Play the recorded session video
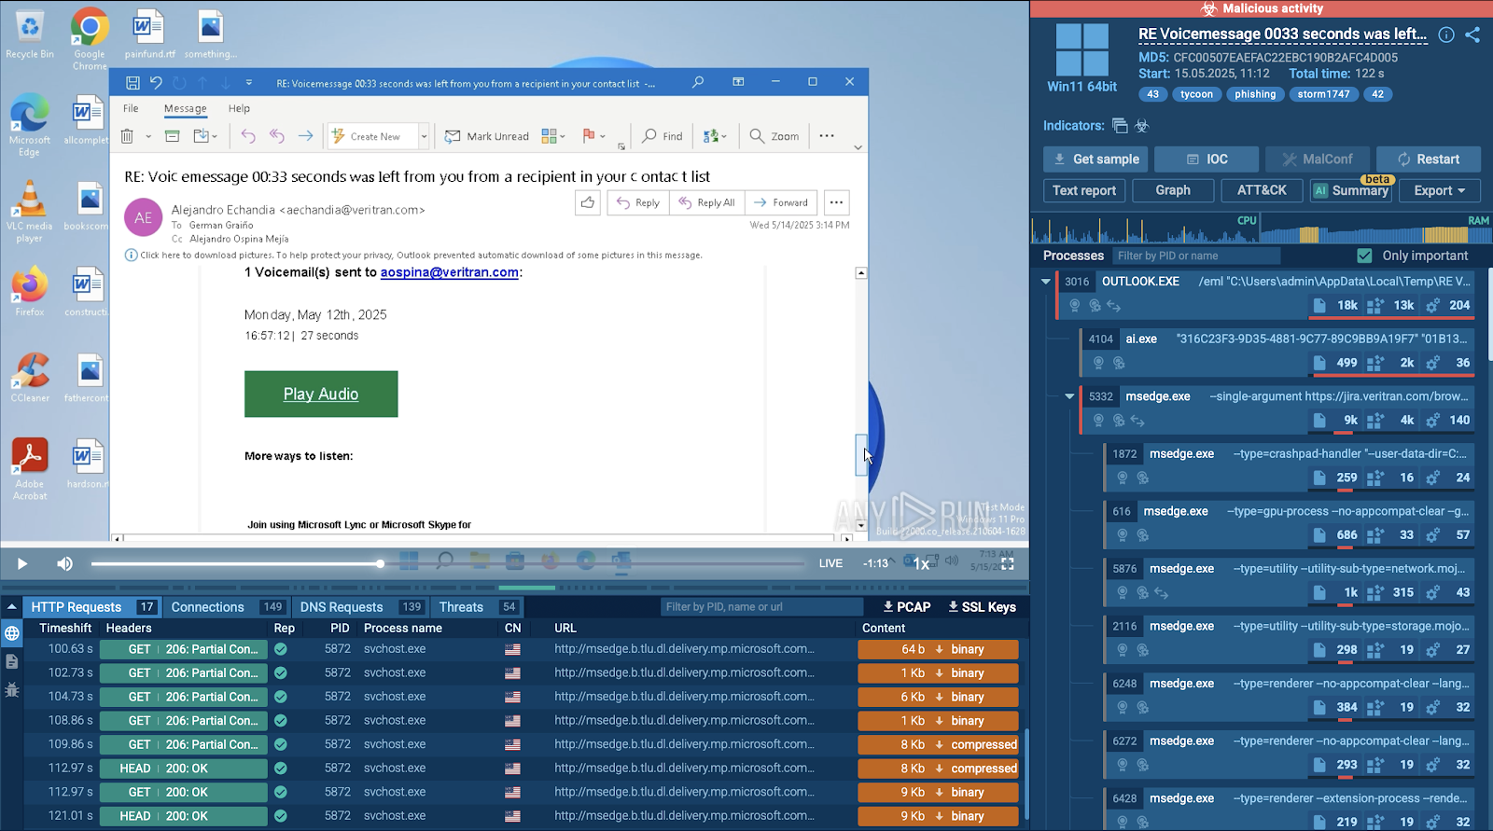 click(x=22, y=563)
